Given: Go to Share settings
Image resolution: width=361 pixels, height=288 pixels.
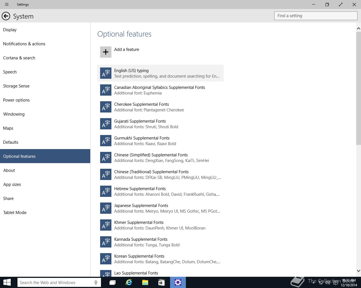Looking at the screenshot, I should (x=45, y=198).
